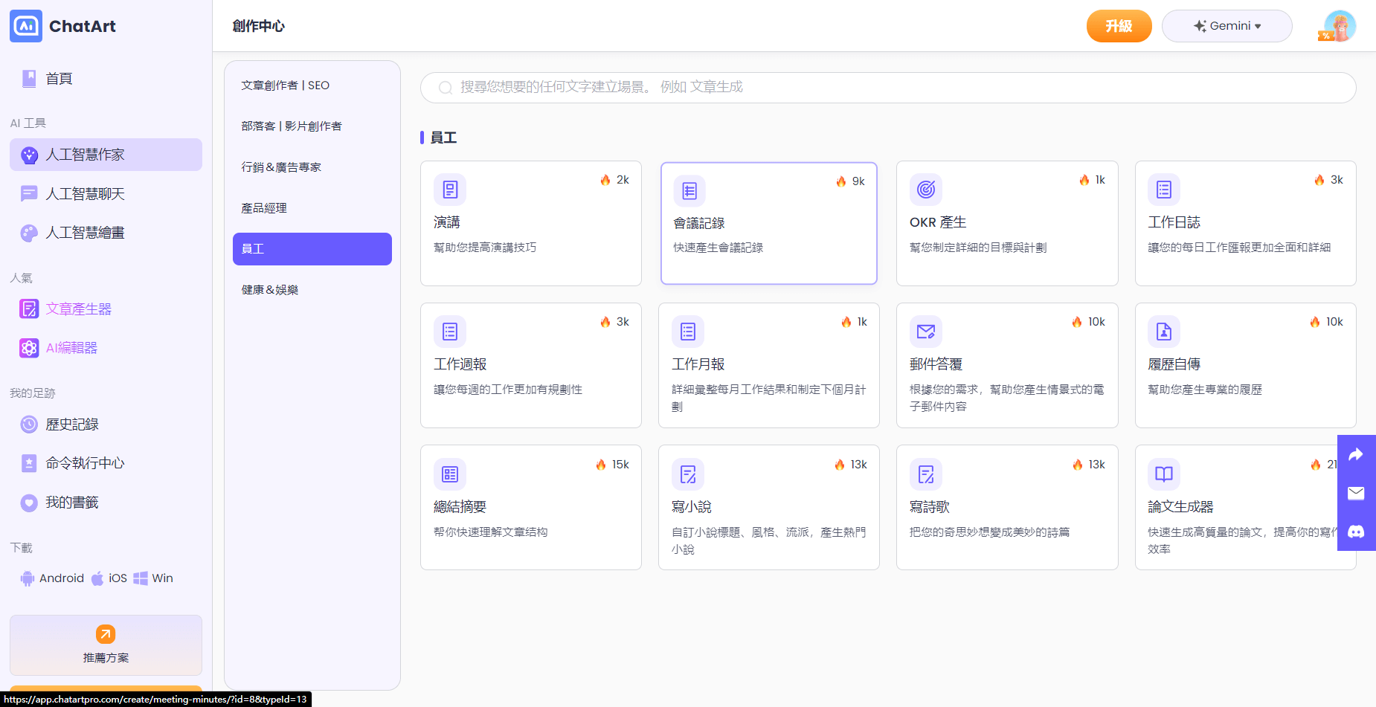
Task: Click the floating email icon
Action: (x=1356, y=493)
